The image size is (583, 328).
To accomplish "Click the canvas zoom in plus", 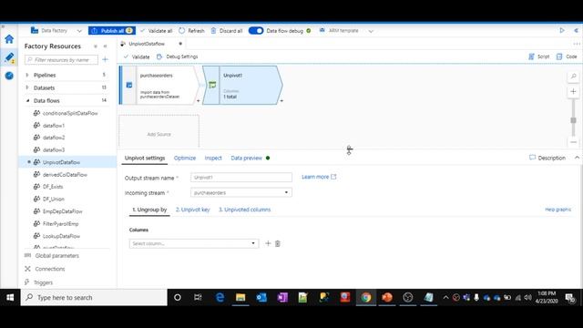I will (573, 91).
